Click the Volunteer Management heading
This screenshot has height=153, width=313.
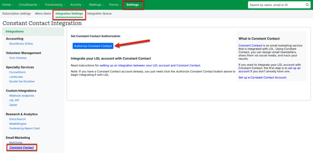(24, 53)
